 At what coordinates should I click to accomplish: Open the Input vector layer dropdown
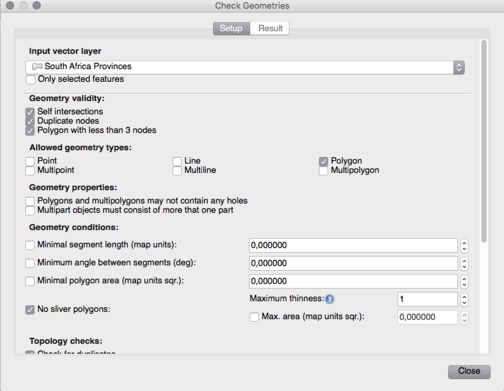pos(458,67)
